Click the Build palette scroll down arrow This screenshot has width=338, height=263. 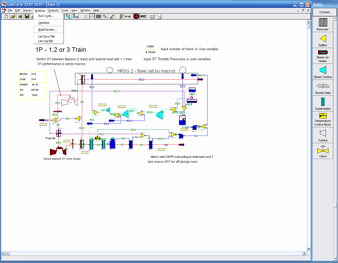tap(335, 259)
